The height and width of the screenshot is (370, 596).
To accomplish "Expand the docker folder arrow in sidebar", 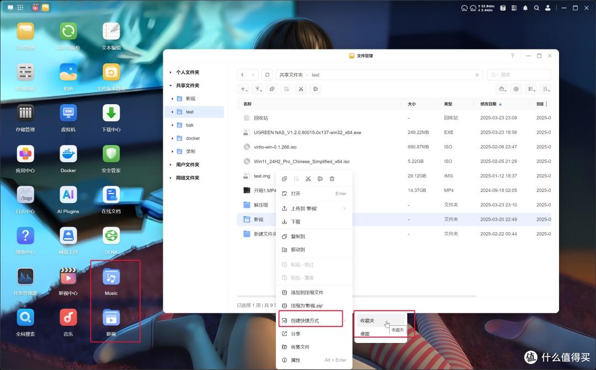I will 173,138.
